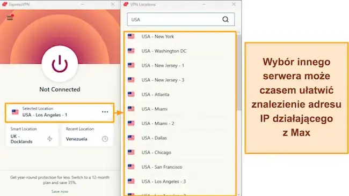Minimize the ExpressVPN main window
The image size is (349, 196).
(82, 4)
